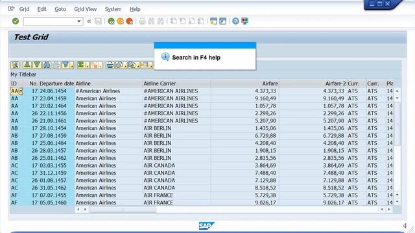
Task: Click the red Cancel icon
Action: 130,21
